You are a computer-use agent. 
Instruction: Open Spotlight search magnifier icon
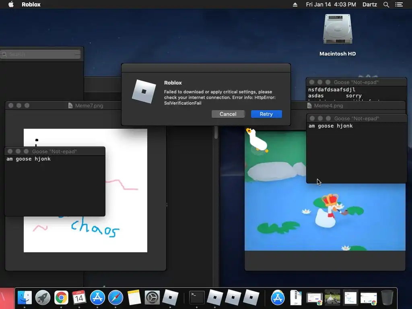click(x=386, y=4)
